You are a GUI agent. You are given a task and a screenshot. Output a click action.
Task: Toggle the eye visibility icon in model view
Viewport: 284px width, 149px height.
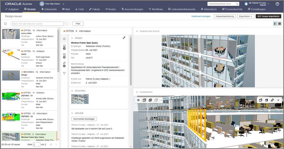coord(138,100)
